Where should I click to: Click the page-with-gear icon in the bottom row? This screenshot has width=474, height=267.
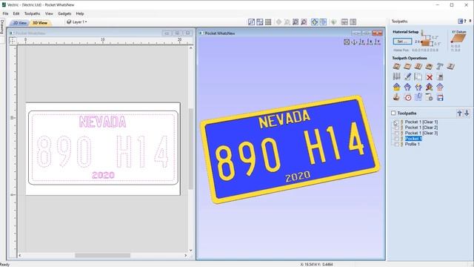pyautogui.click(x=429, y=97)
